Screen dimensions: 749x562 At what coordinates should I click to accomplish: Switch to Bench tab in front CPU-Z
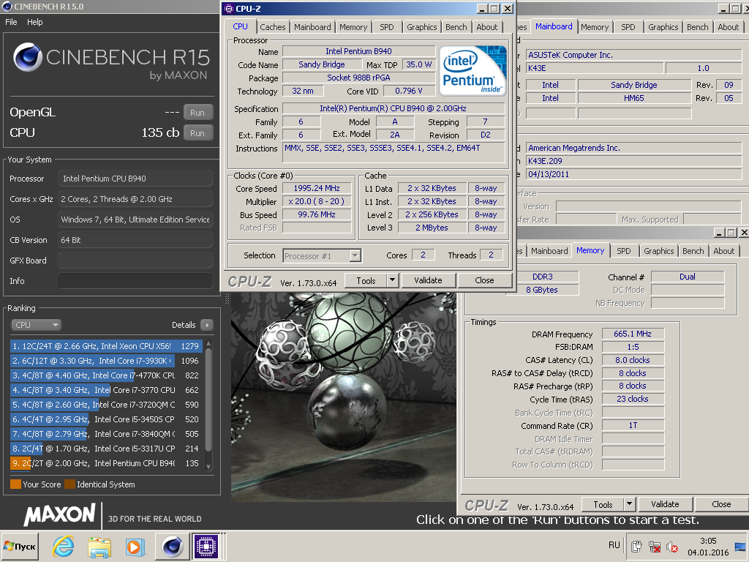click(456, 27)
